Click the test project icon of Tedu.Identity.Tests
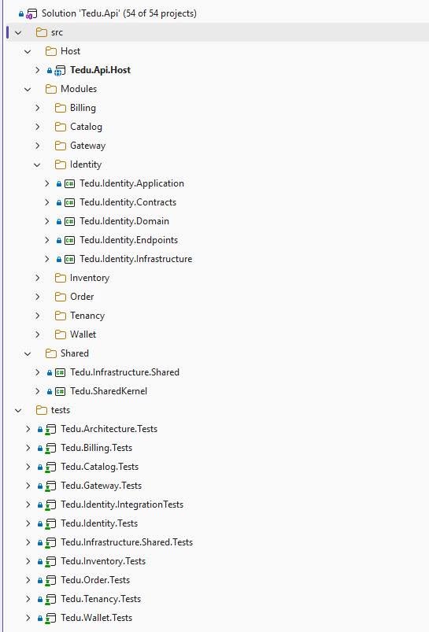429x632 pixels. coord(50,524)
